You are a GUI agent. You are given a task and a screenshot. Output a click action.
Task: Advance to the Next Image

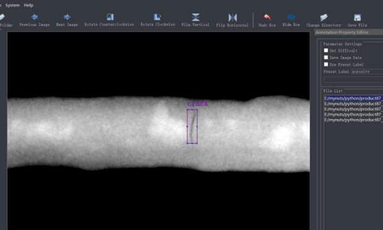[x=67, y=20]
